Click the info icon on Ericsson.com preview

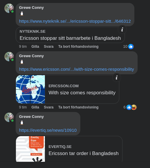pos(117,78)
